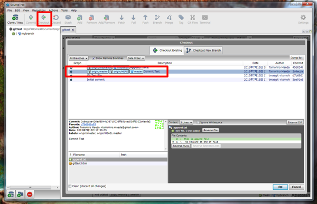
Task: Click add repository icon at bottom left
Action: click(11, 195)
